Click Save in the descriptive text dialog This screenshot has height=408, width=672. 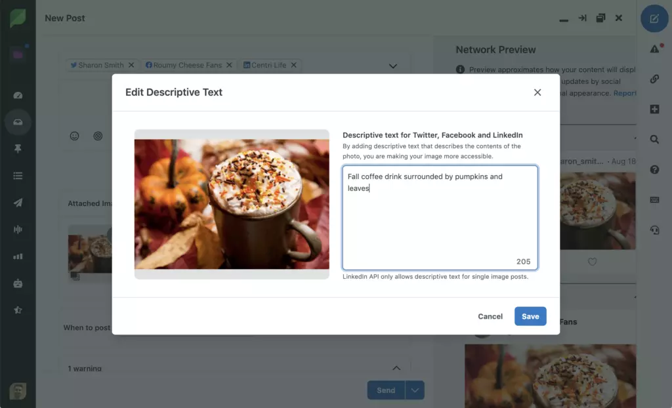pyautogui.click(x=530, y=316)
